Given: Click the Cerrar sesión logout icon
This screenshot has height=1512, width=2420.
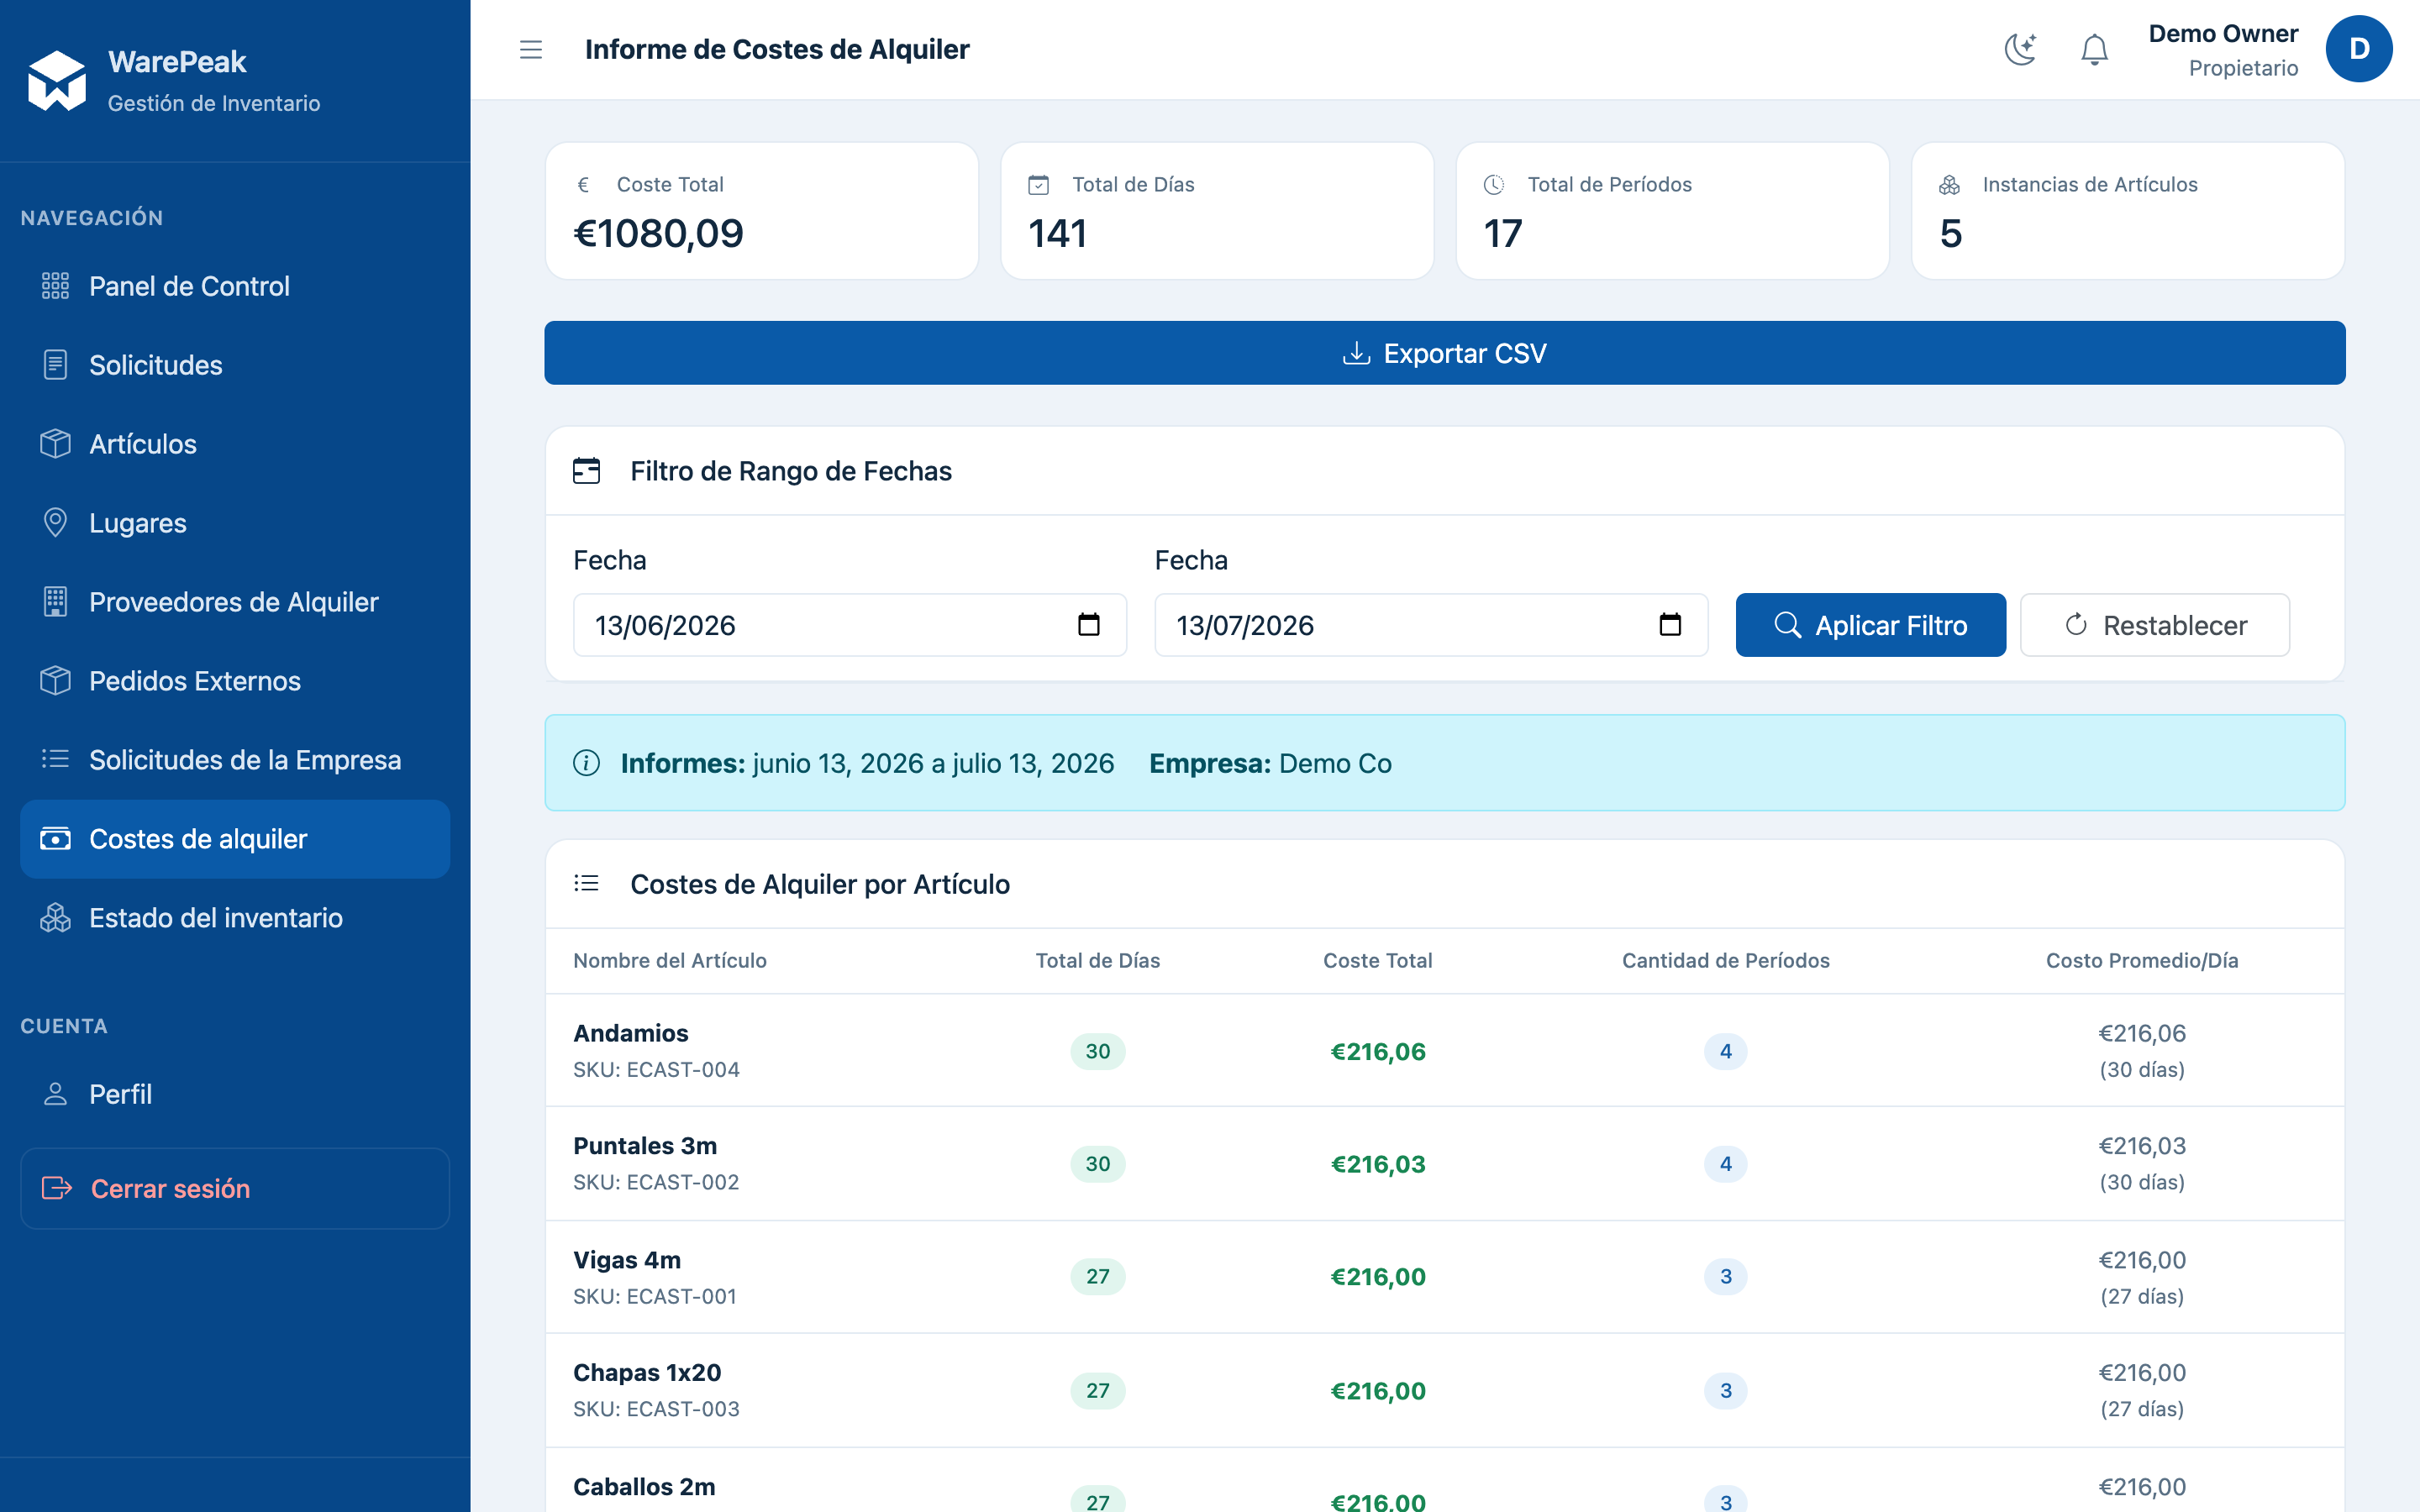Looking at the screenshot, I should pyautogui.click(x=57, y=1188).
